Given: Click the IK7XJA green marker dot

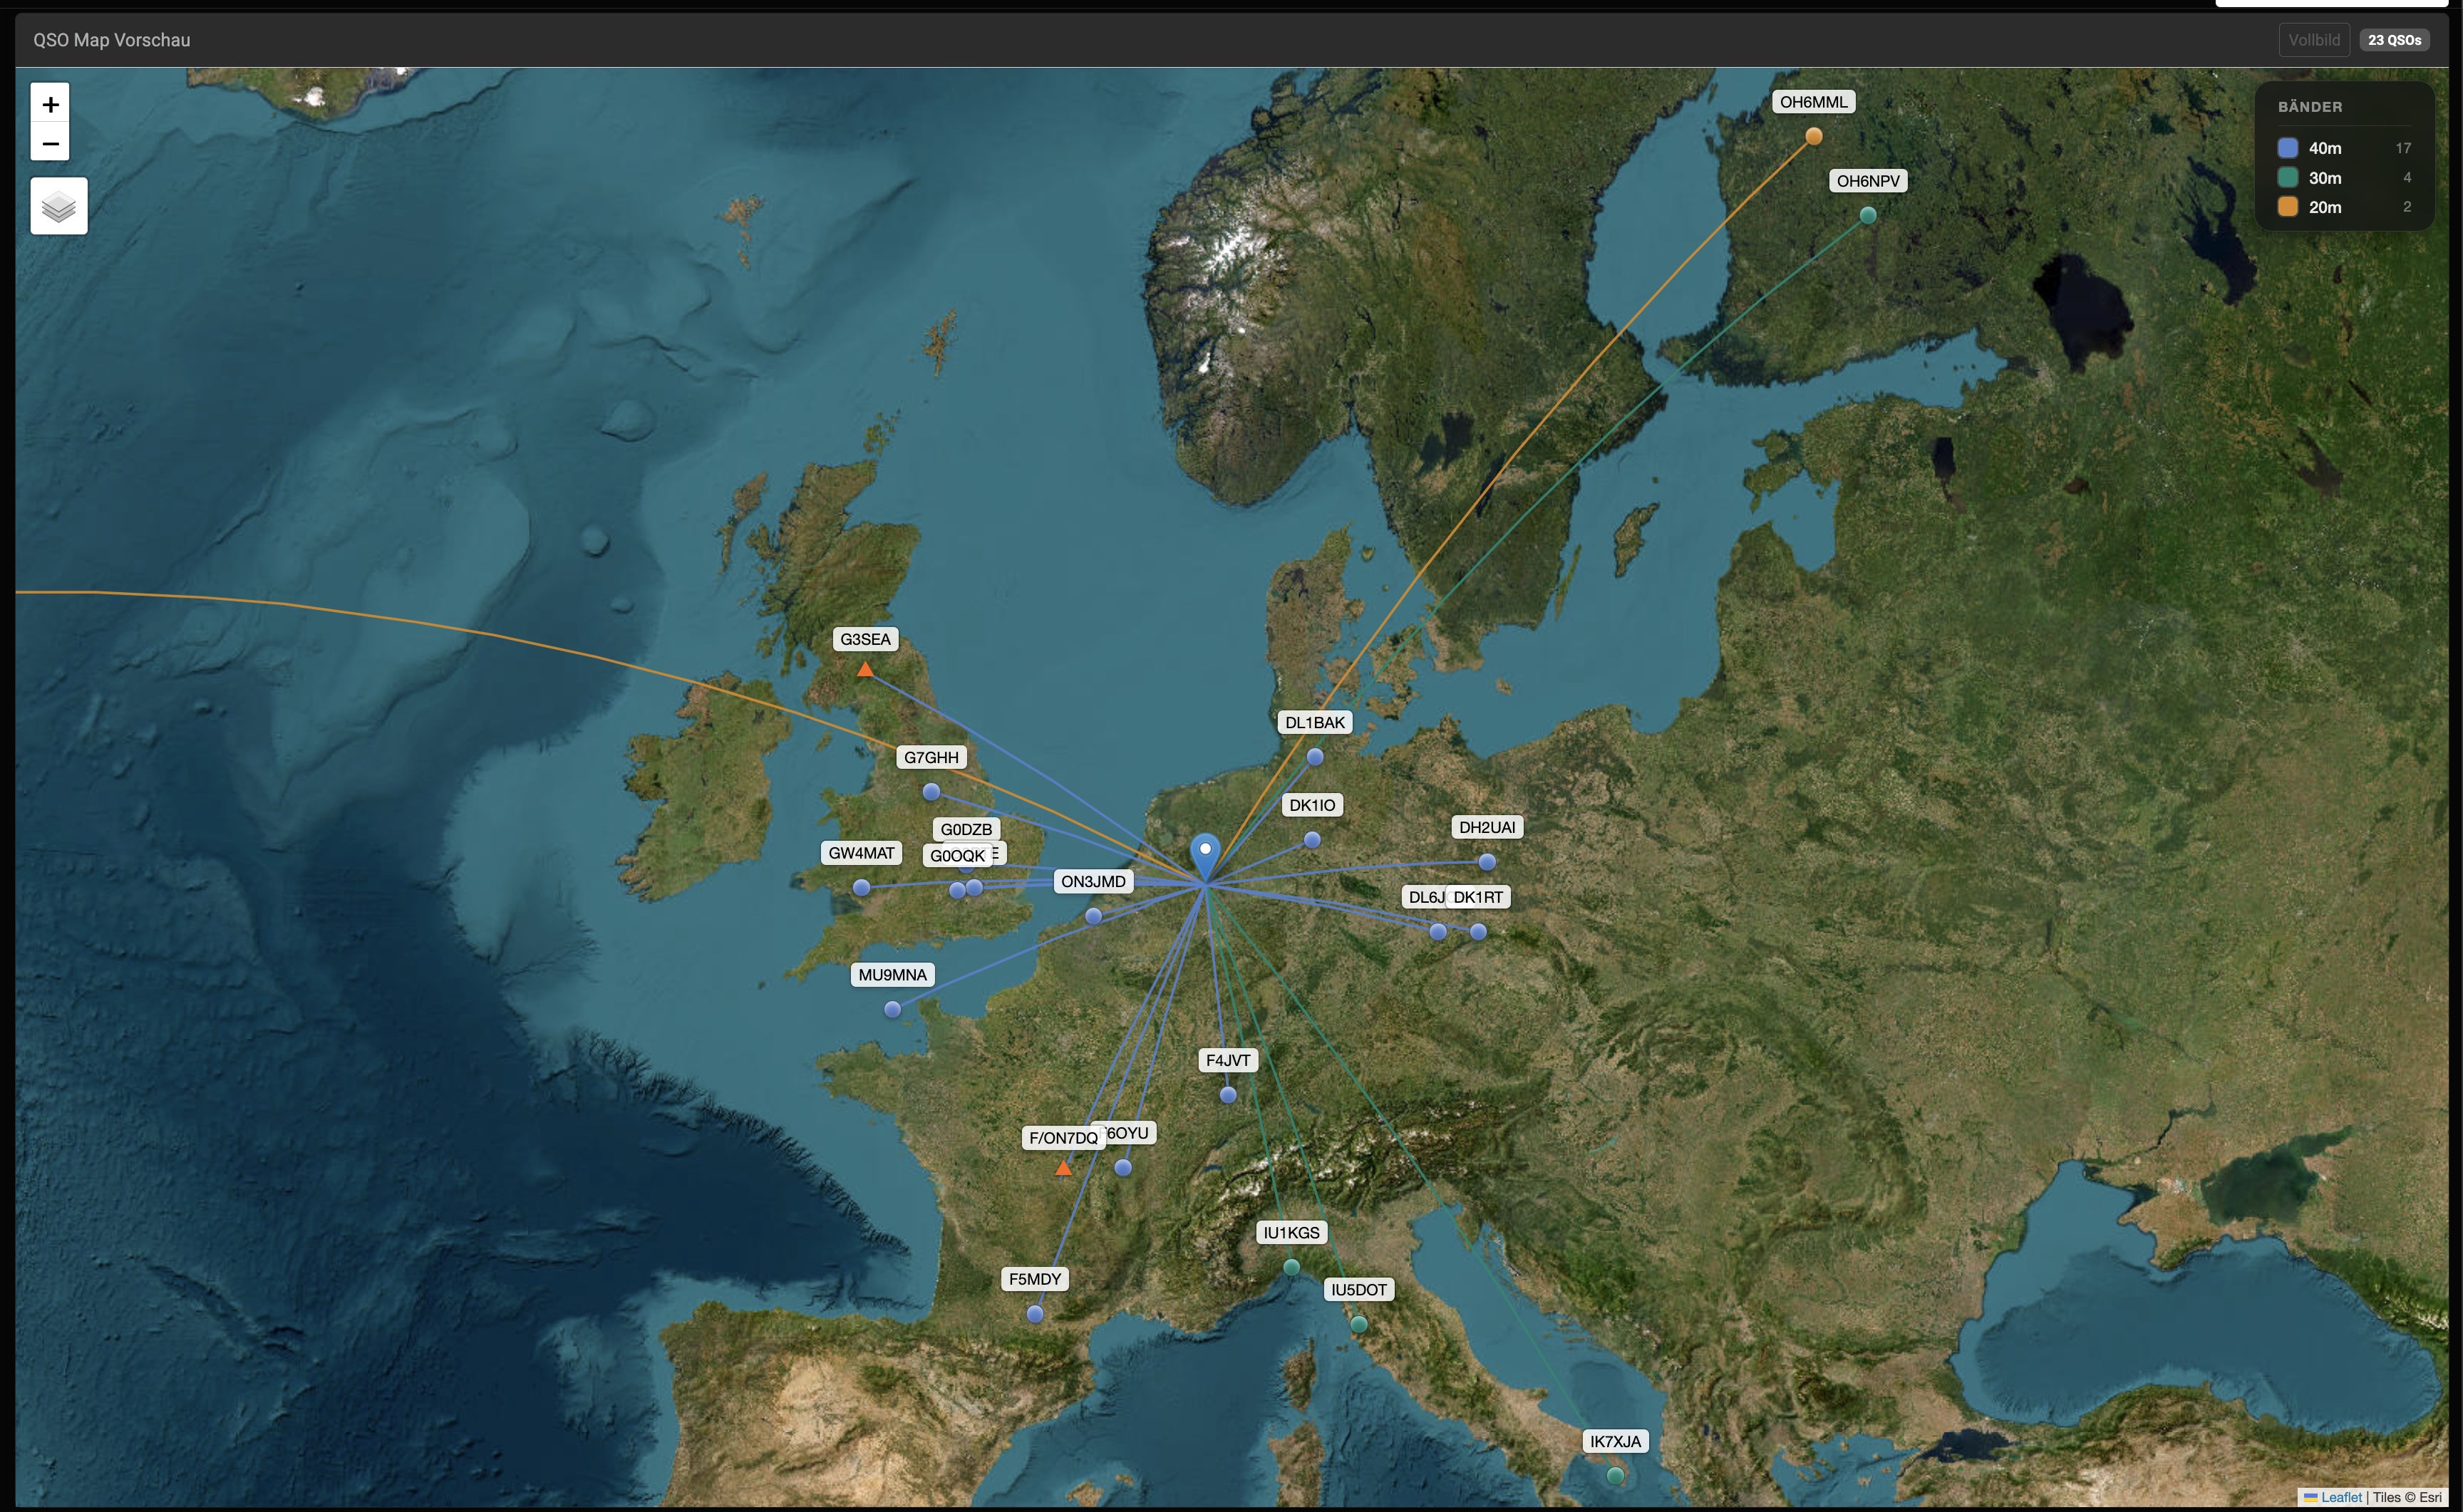Looking at the screenshot, I should coord(1615,1475).
